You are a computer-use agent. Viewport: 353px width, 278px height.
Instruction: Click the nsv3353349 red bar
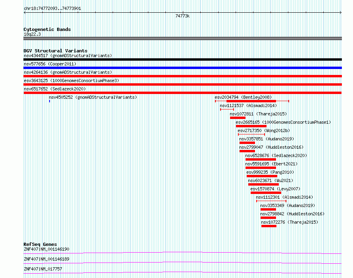[x=268, y=209]
